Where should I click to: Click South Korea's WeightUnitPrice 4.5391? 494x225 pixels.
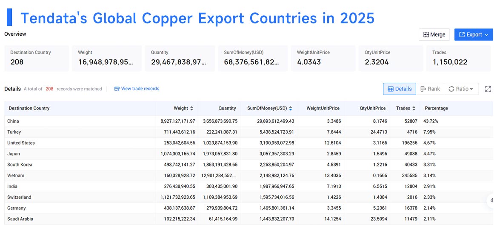click(x=333, y=164)
